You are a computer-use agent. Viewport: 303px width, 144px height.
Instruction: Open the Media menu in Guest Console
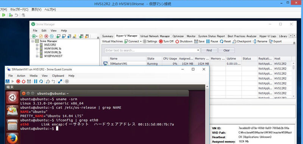pyautogui.click(x=33, y=75)
